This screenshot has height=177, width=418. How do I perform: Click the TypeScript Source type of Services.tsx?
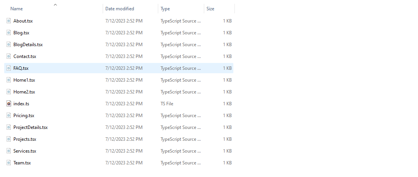click(x=181, y=151)
